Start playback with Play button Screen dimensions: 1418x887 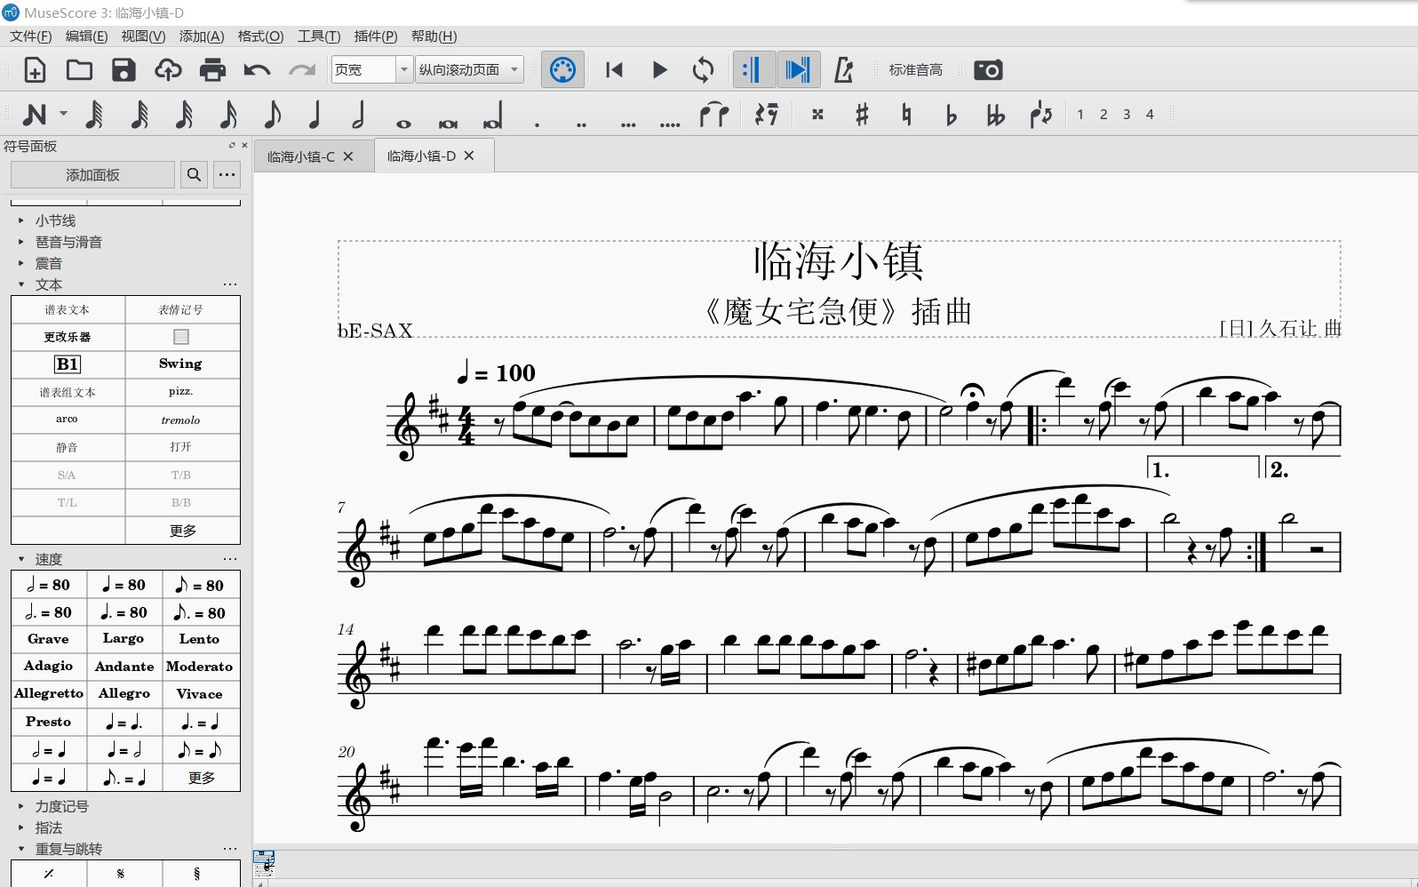coord(659,69)
